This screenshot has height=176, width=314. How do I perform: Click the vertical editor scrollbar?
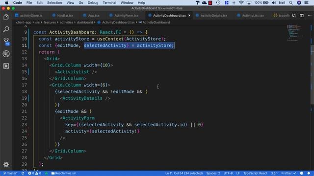[x=312, y=75]
